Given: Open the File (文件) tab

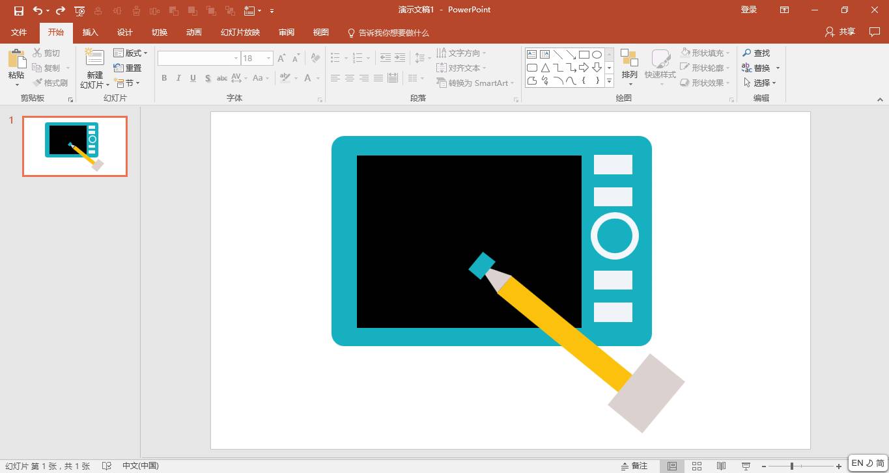Looking at the screenshot, I should 19,33.
